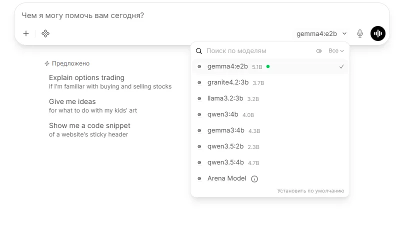400x235 pixels.
Task: Pick the gemma3:4b model
Action: click(x=270, y=130)
